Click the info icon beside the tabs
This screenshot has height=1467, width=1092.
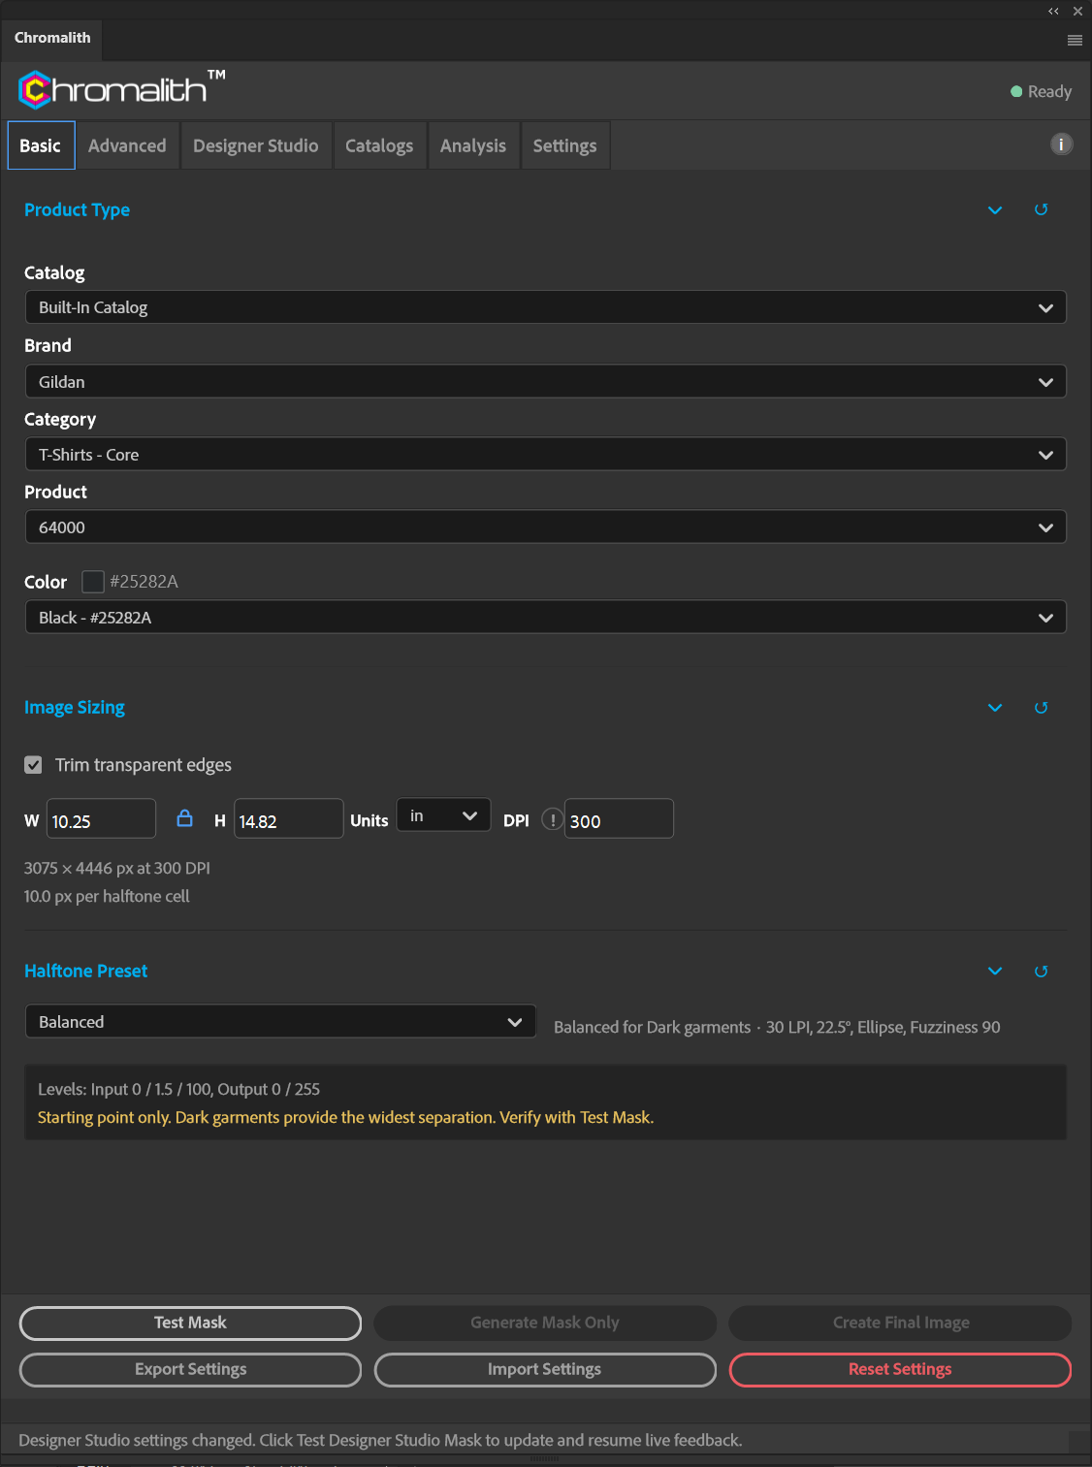click(1061, 144)
